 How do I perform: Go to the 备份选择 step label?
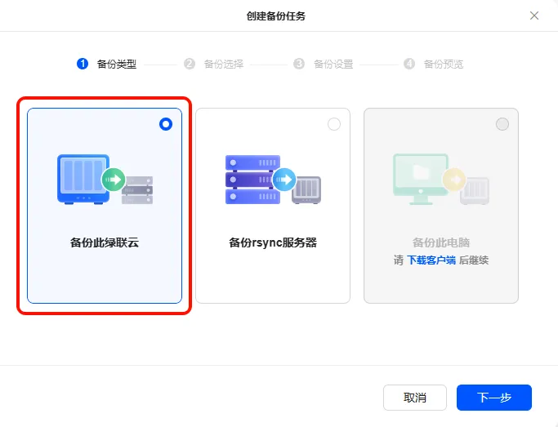click(x=224, y=64)
